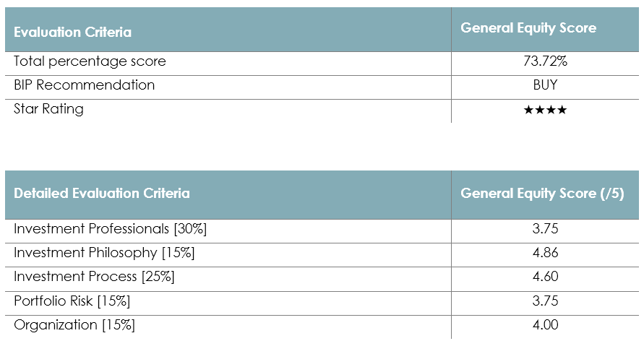This screenshot has width=644, height=354.
Task: Click the BUY recommendation value
Action: [x=545, y=85]
